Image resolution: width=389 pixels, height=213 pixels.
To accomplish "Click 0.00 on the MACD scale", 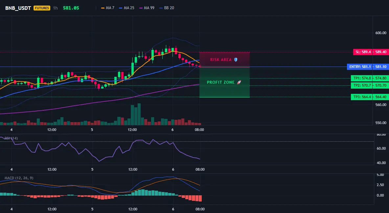I will (x=380, y=195).
